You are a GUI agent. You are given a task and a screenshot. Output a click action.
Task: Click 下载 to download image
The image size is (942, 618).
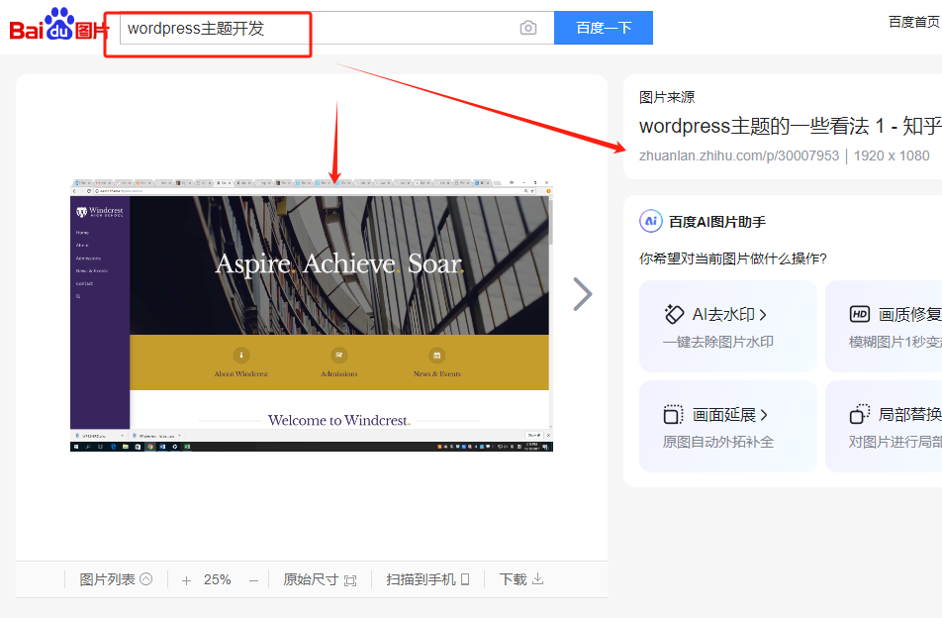pyautogui.click(x=521, y=579)
